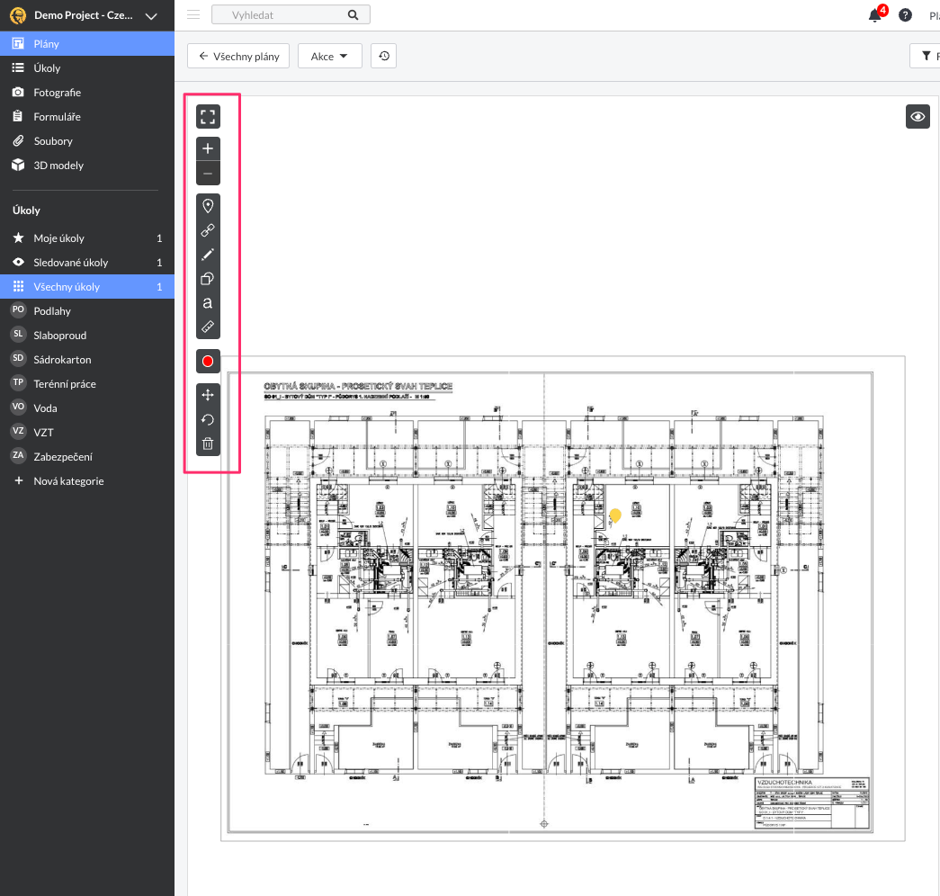Image resolution: width=940 pixels, height=896 pixels.
Task: Add a new category via Nová kategorie
Action: coord(68,481)
